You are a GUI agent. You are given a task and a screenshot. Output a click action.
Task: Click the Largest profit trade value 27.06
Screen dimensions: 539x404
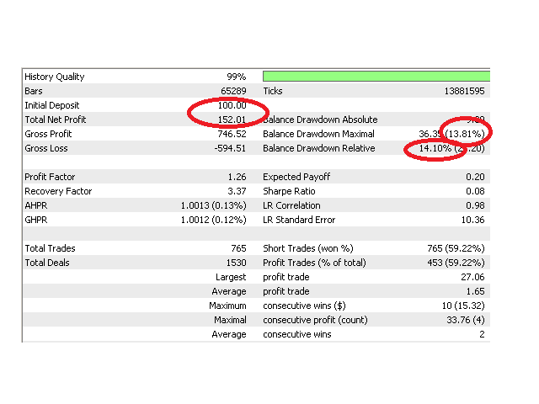(475, 277)
